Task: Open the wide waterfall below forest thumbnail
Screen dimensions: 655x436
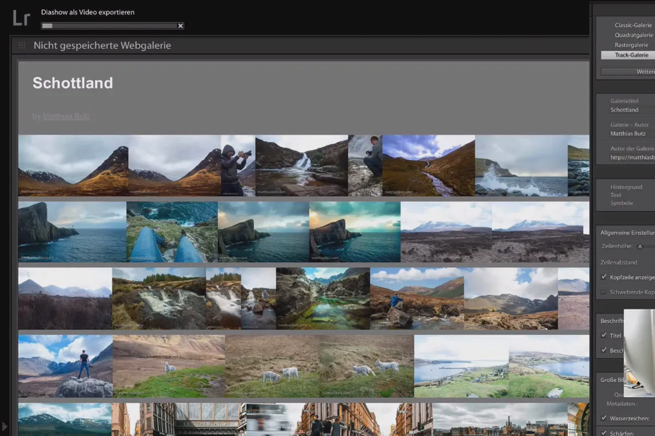Action: pyautogui.click(x=159, y=298)
